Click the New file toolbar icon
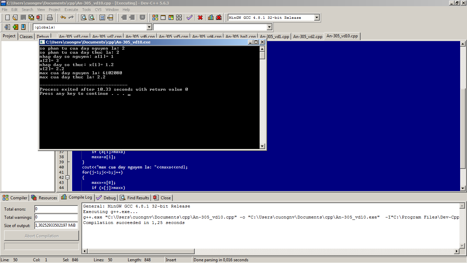The image size is (467, 263). (7, 17)
